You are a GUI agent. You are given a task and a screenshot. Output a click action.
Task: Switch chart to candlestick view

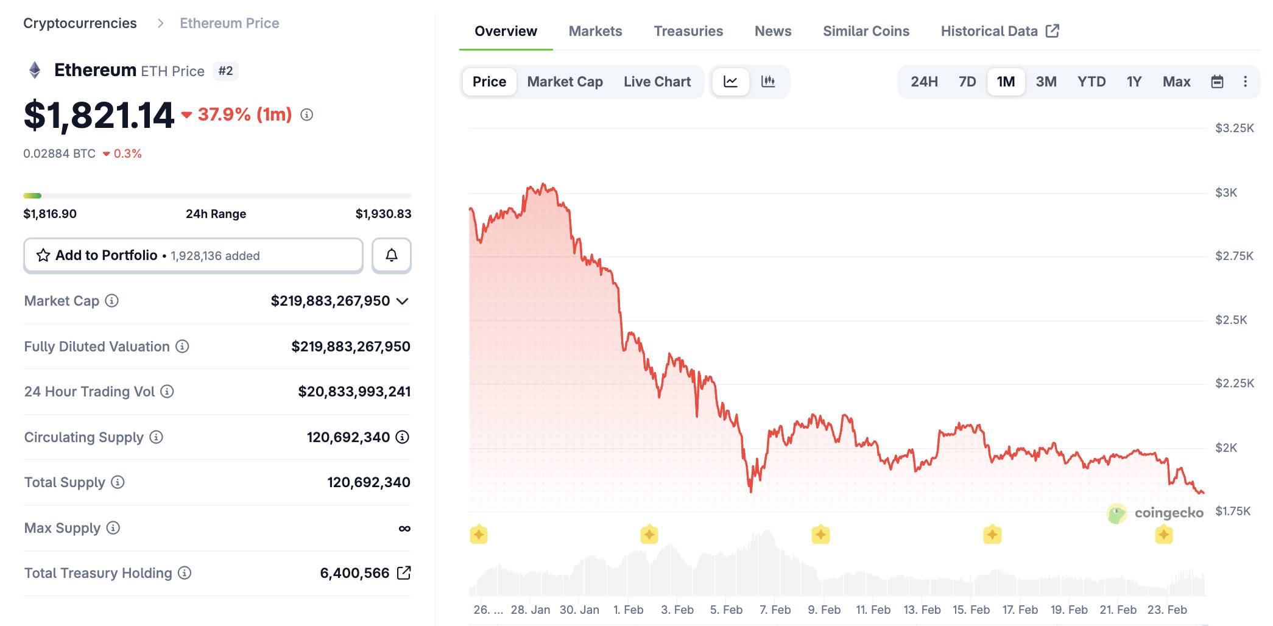tap(768, 81)
